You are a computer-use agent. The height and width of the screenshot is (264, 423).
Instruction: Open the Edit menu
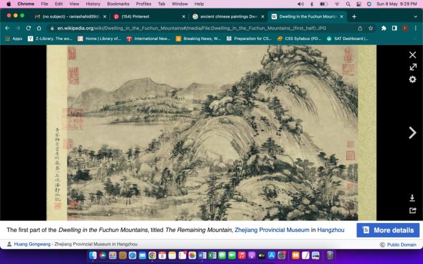[x=59, y=4]
